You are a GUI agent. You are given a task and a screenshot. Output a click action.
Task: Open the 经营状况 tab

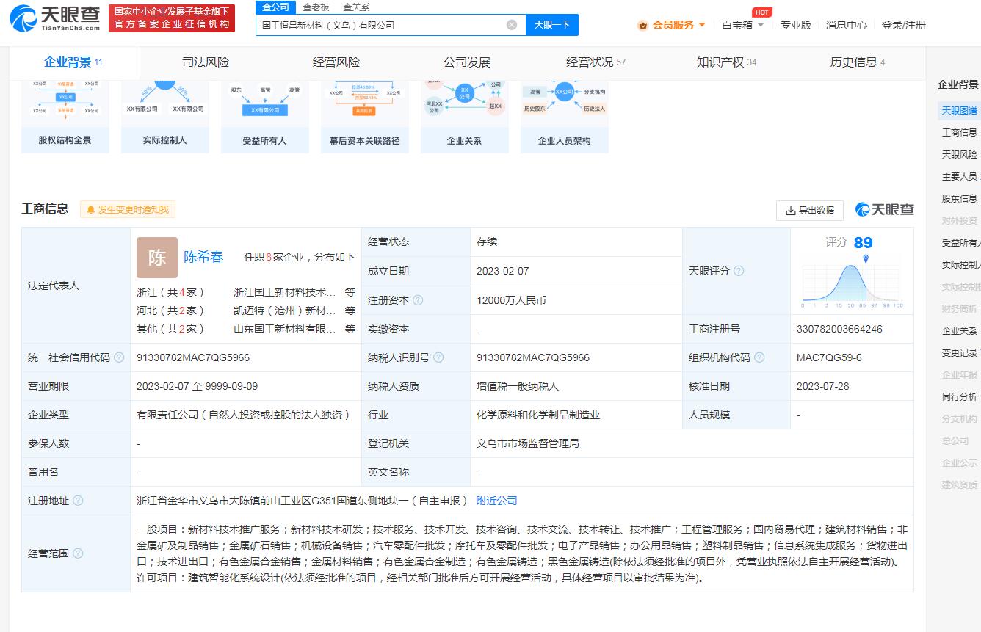click(596, 62)
